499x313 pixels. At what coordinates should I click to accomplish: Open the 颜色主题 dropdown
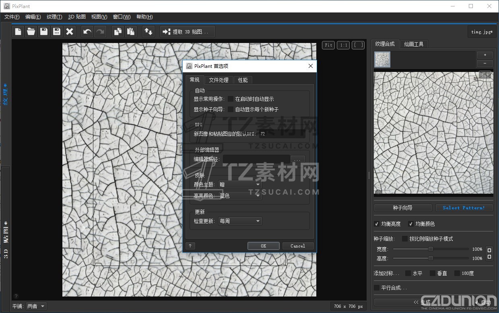tap(240, 184)
